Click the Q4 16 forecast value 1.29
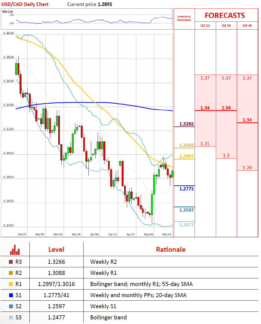 (x=247, y=168)
